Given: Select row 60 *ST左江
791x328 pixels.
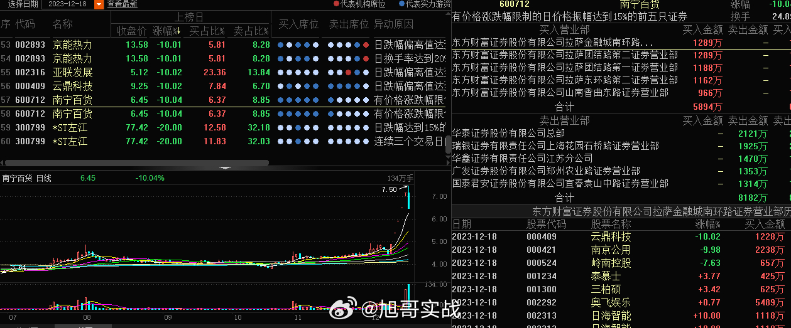Looking at the screenshot, I should point(223,141).
